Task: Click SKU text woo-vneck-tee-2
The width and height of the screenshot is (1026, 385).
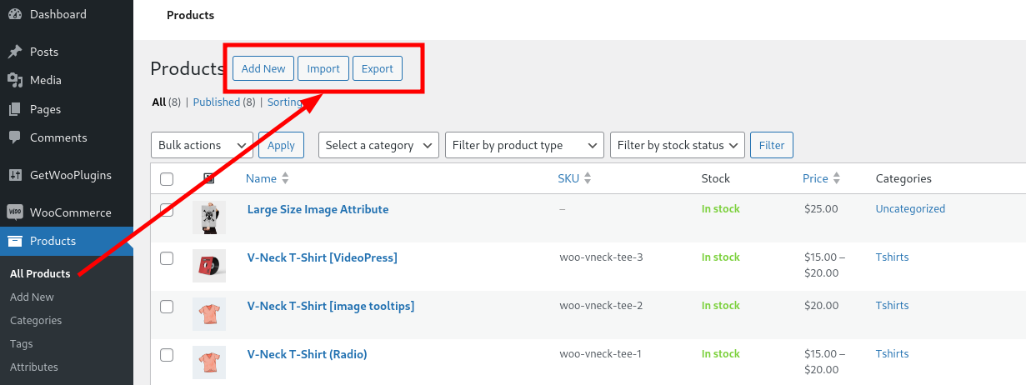Action: (601, 306)
